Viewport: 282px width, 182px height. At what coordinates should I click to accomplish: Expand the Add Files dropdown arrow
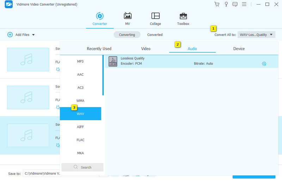pos(33,35)
